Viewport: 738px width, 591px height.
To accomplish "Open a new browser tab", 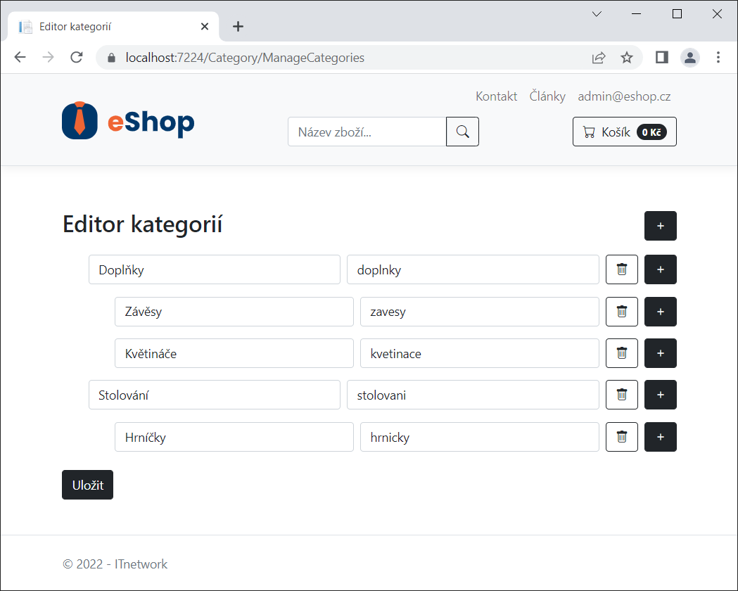I will (x=238, y=26).
